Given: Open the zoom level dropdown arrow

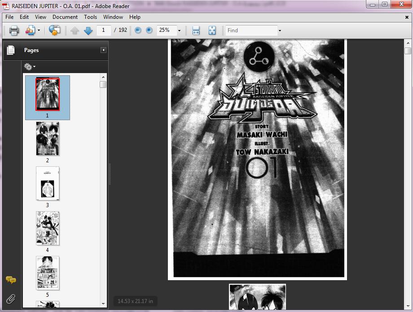Looking at the screenshot, I should point(180,30).
